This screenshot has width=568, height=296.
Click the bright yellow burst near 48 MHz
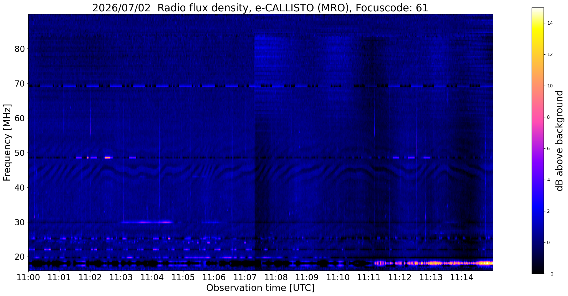tap(107, 158)
